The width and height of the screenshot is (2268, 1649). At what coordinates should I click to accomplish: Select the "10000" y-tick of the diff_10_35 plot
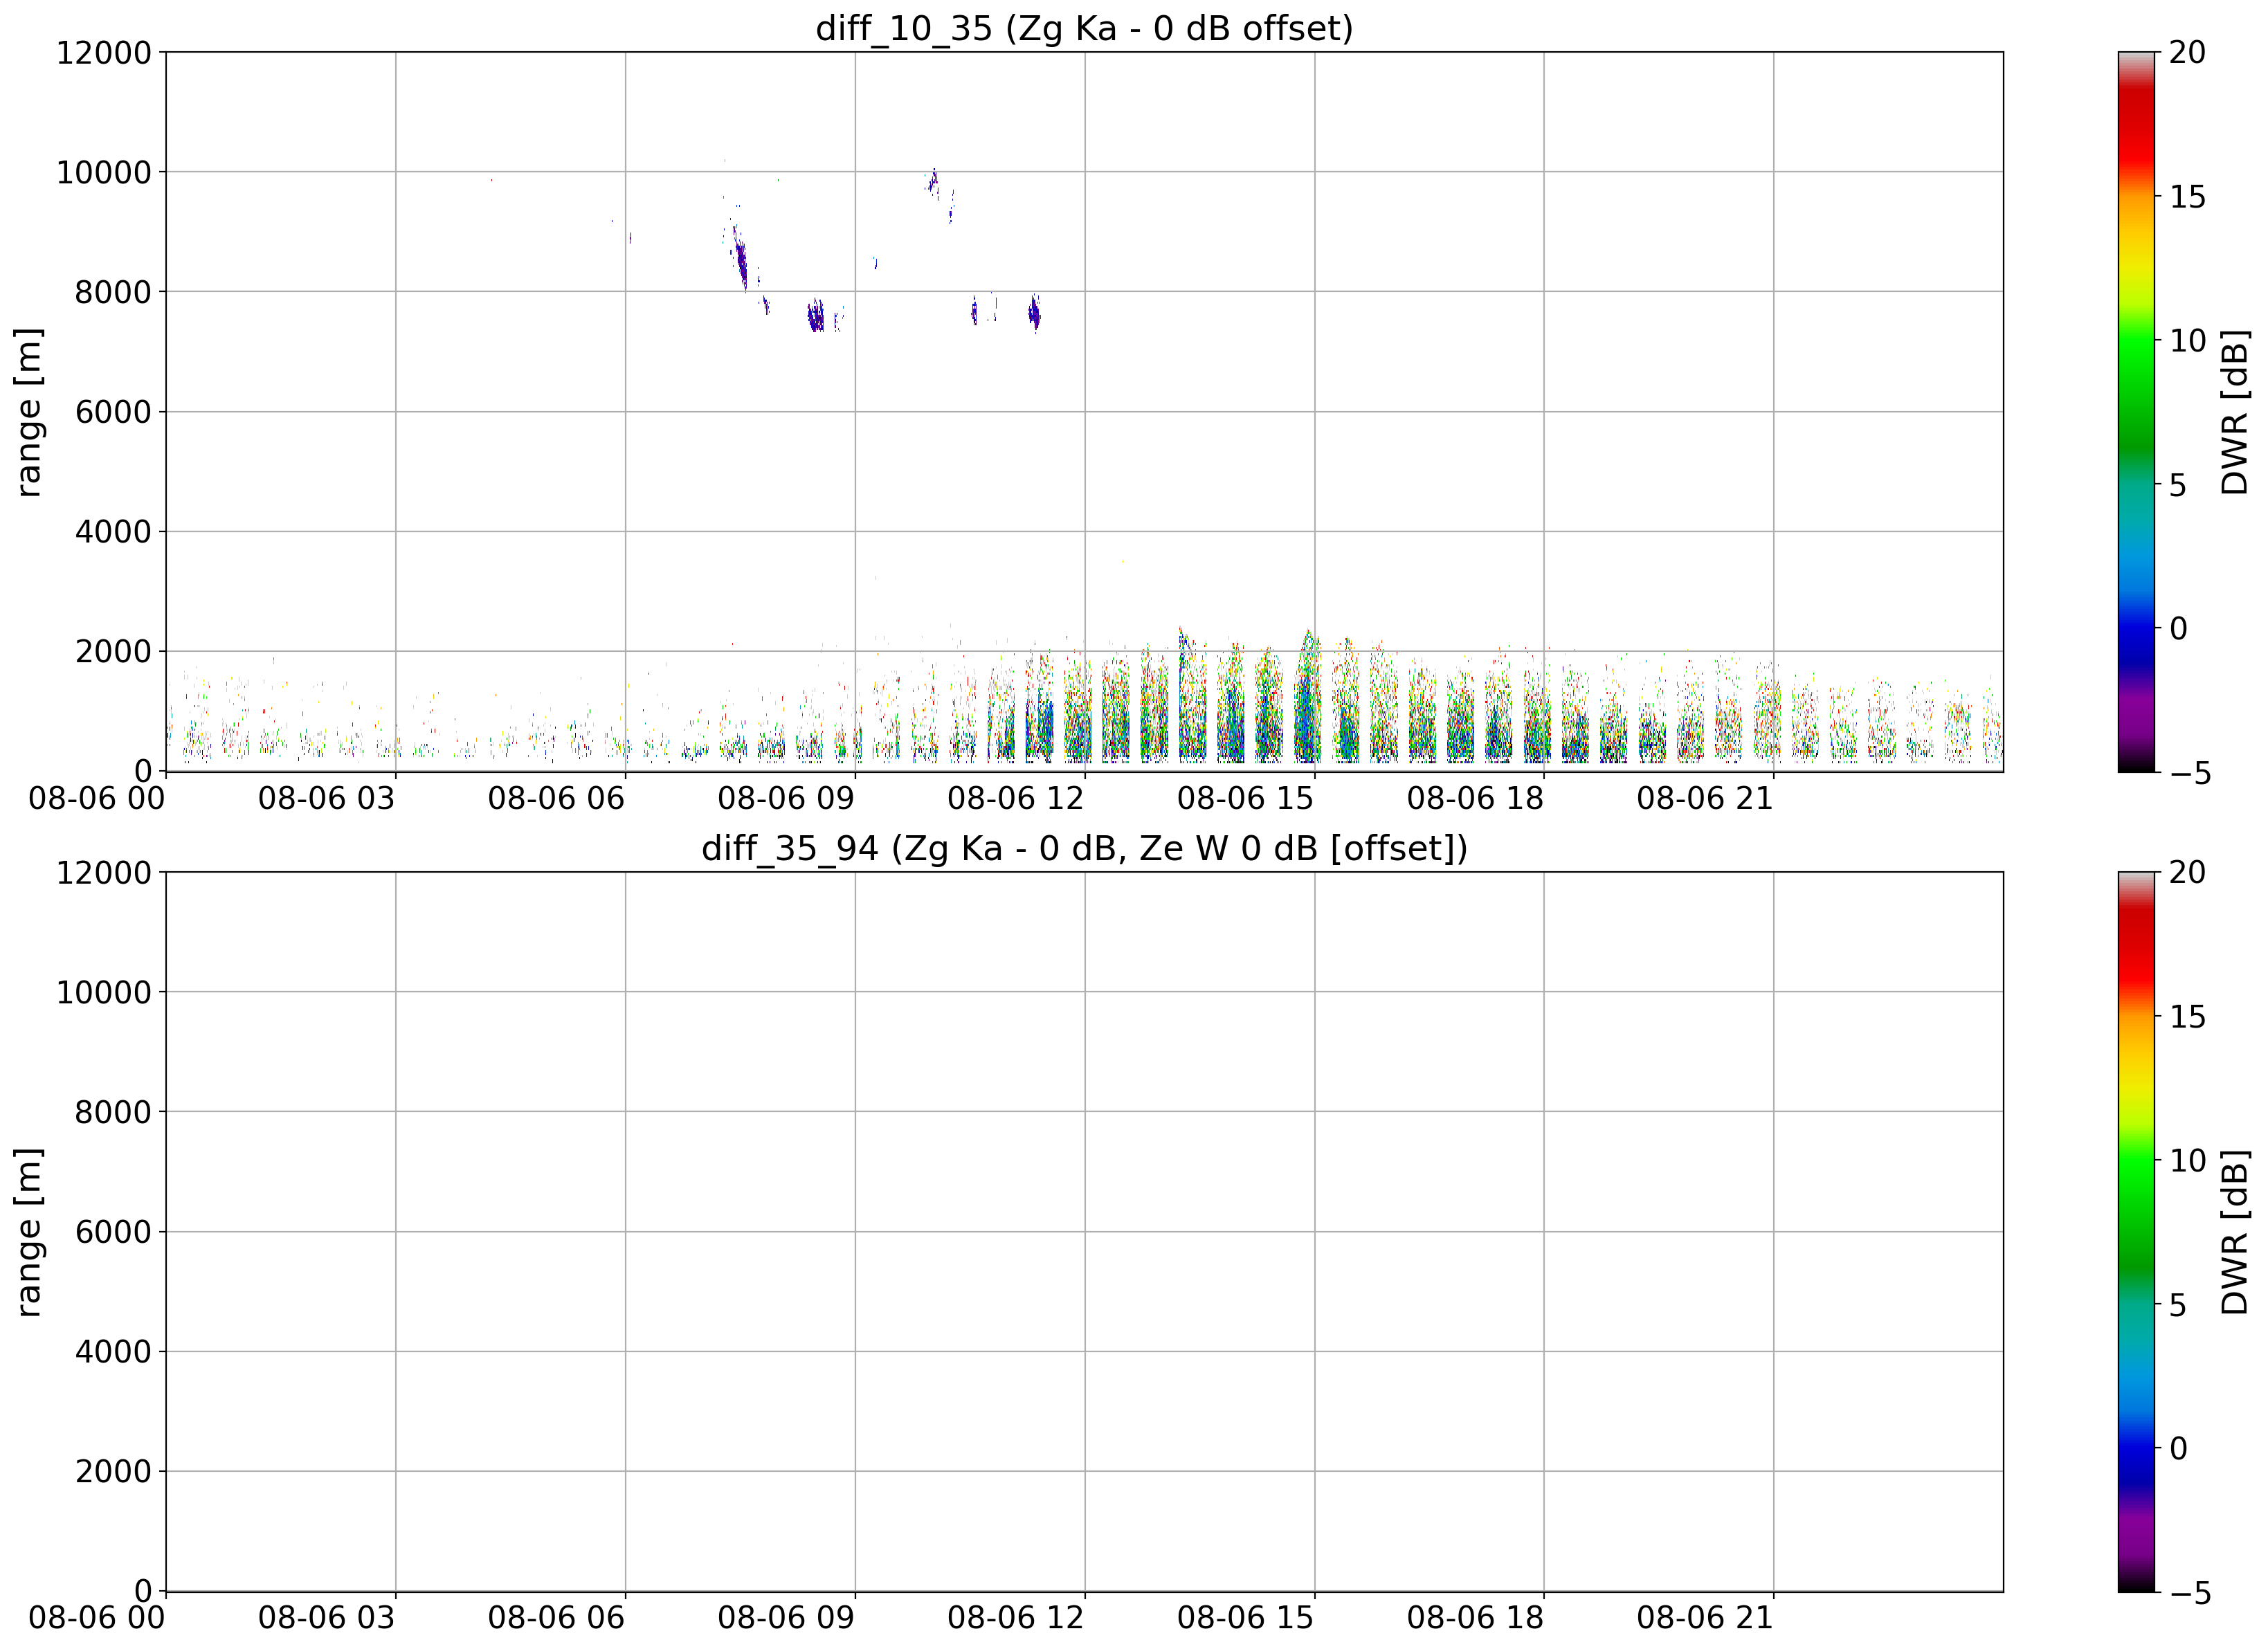103,172
